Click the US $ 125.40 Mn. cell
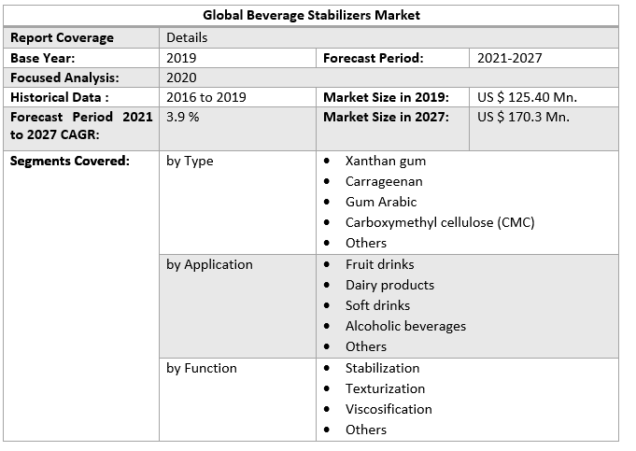Image resolution: width=636 pixels, height=451 pixels. [527, 97]
